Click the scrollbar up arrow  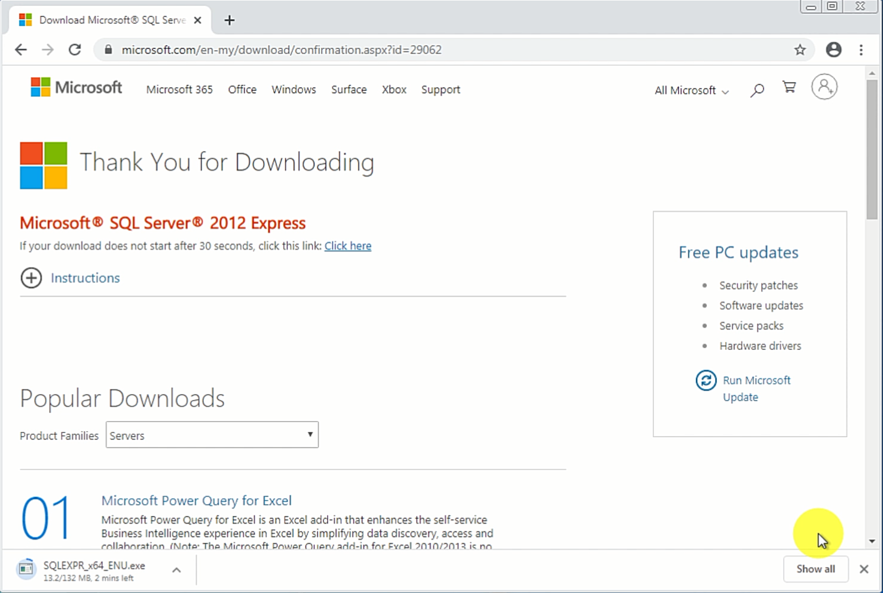click(x=872, y=73)
